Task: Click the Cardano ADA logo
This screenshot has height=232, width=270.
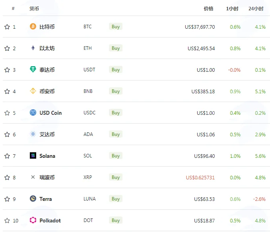Action: [33, 134]
